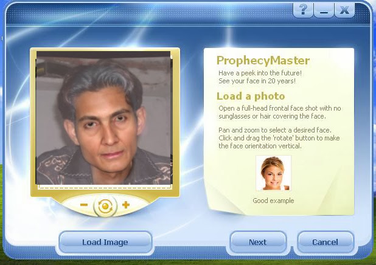The height and width of the screenshot is (265, 376).
Task: Open help with the question mark button
Action: 303,10
